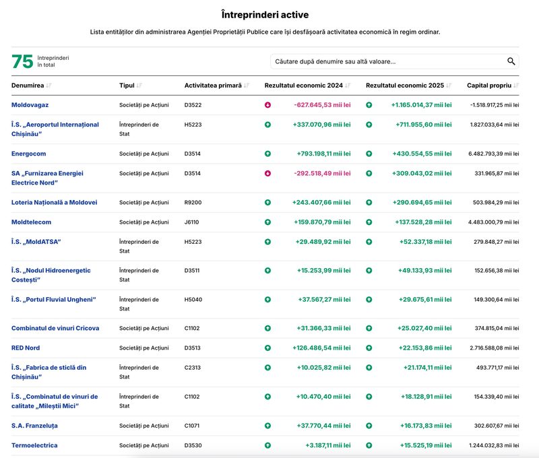Sort by Rezultatul economic 2025 header

[x=405, y=86]
